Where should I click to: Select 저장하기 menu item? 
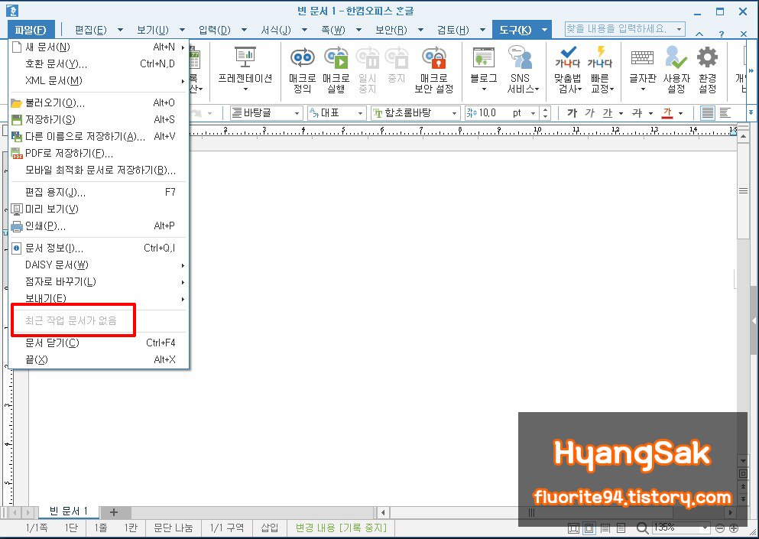pyautogui.click(x=99, y=119)
